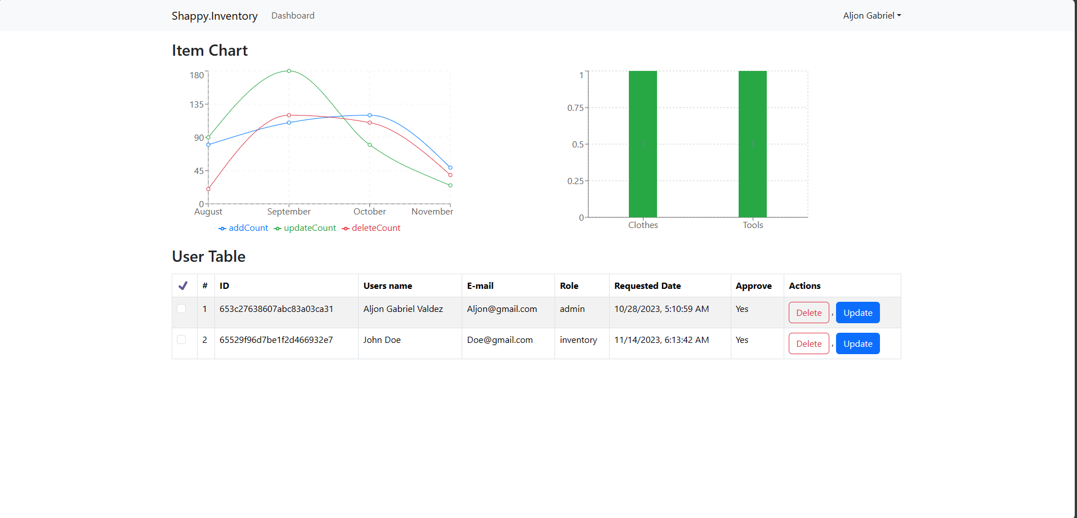Click addCount data point at October
The height and width of the screenshot is (518, 1077).
[370, 115]
